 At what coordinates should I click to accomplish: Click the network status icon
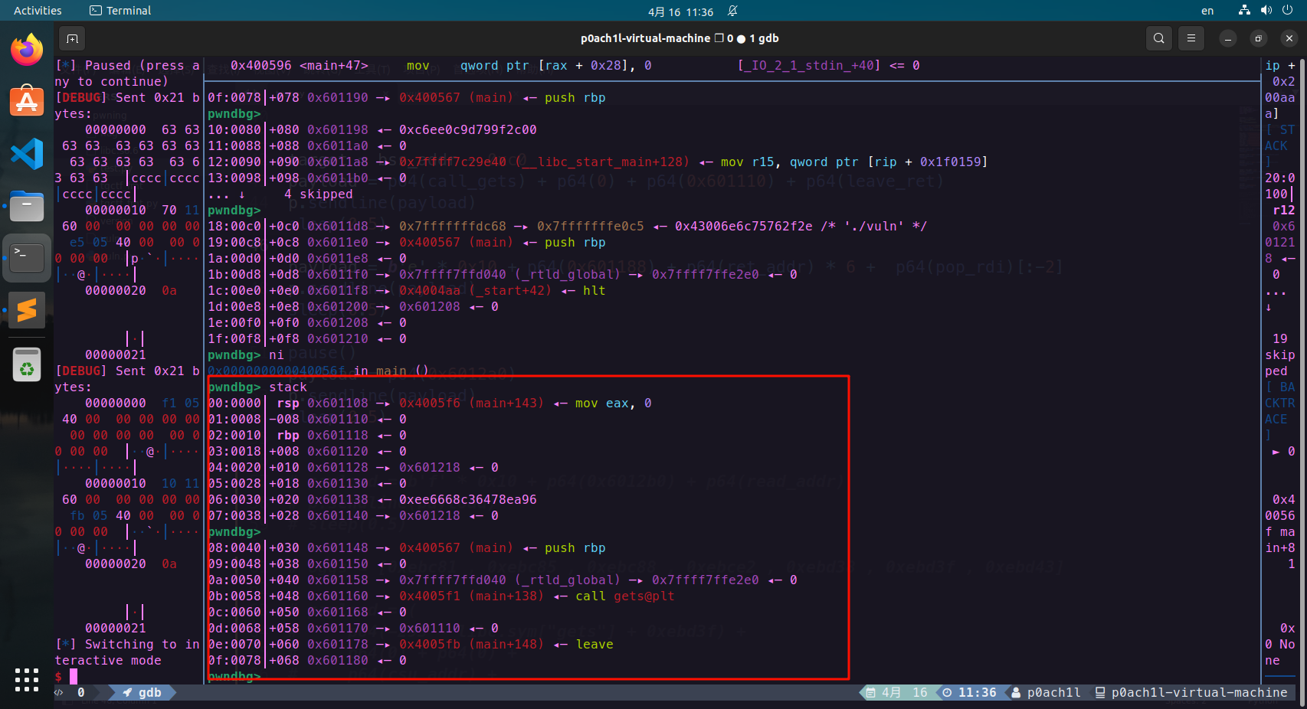(x=1244, y=11)
